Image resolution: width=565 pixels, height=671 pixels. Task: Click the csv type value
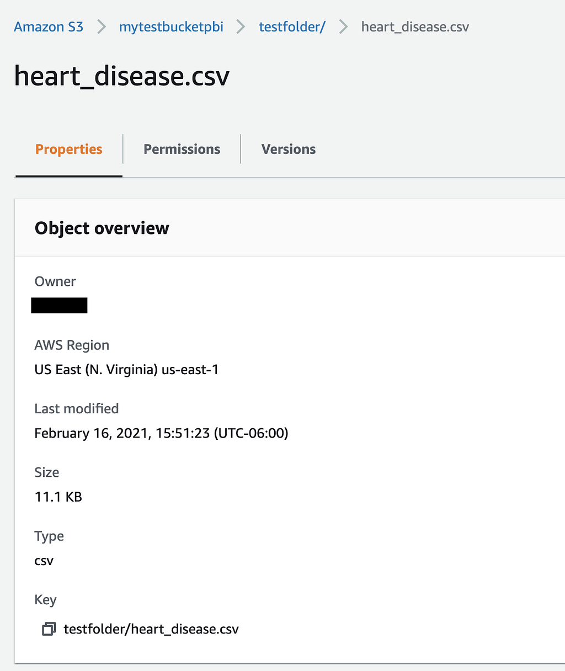[44, 561]
